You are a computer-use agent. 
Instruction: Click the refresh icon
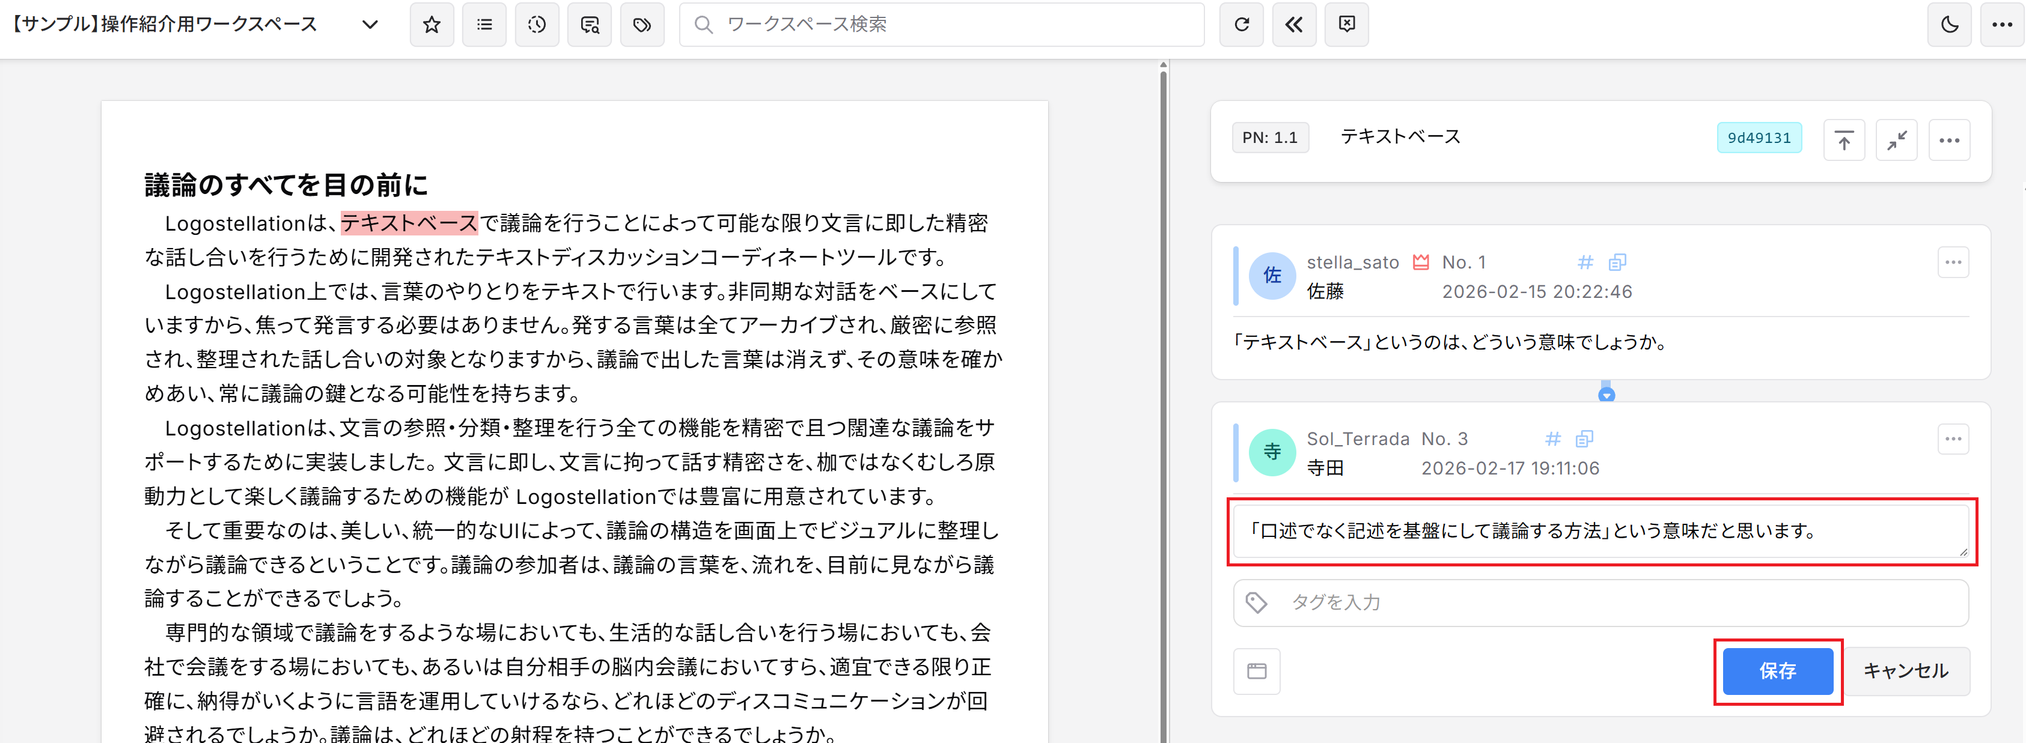coord(1242,25)
